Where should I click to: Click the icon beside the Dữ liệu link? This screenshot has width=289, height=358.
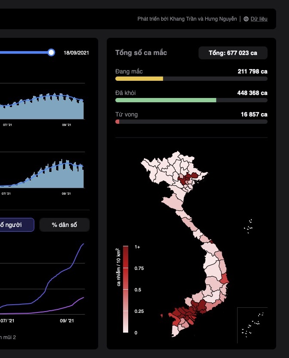(246, 19)
